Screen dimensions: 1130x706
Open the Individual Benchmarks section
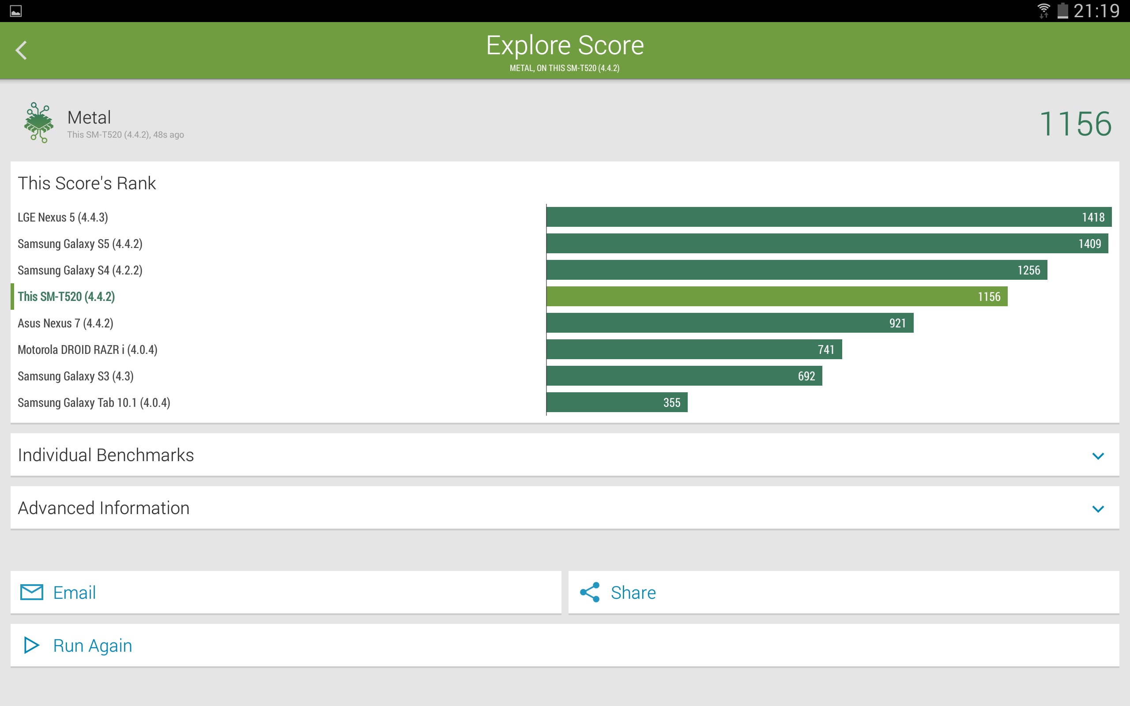coord(106,455)
